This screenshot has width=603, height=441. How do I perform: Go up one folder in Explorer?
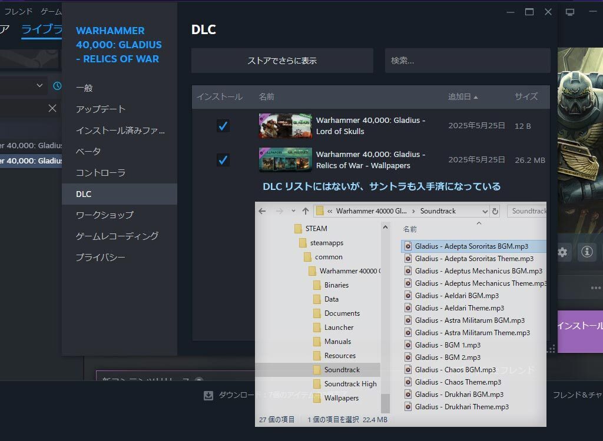(x=306, y=211)
